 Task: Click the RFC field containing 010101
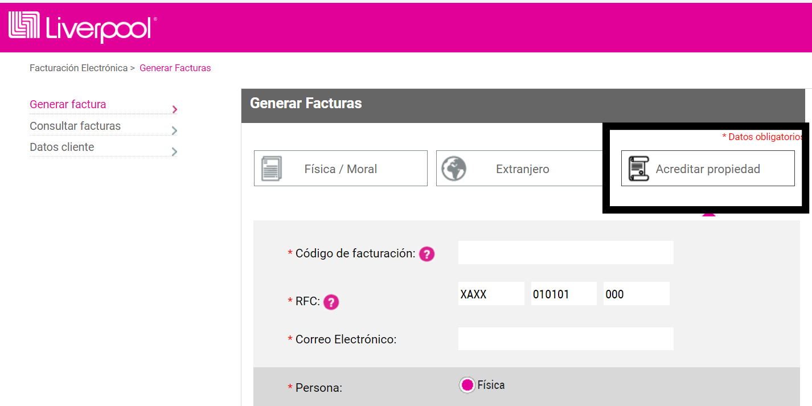564,294
